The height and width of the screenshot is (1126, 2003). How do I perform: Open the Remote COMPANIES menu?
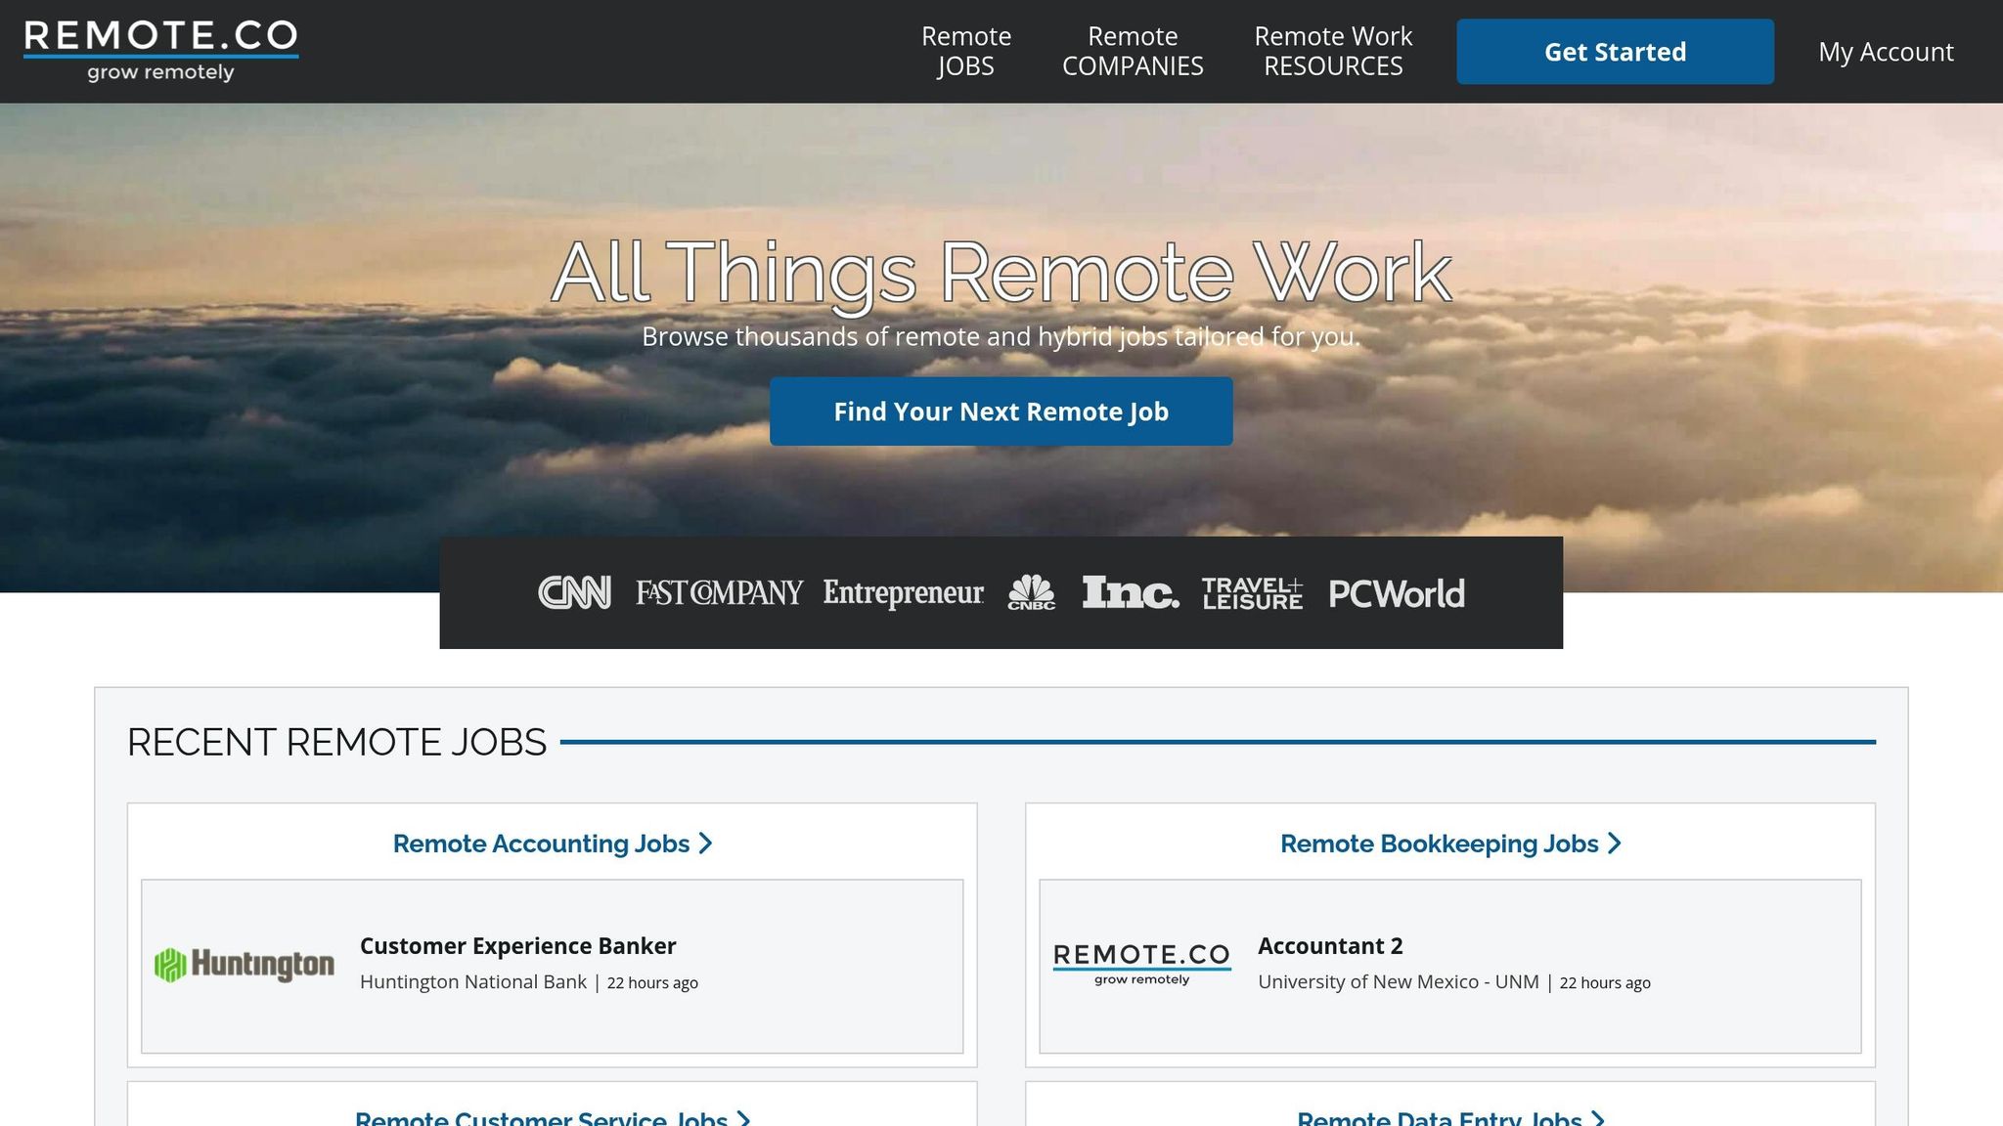click(x=1133, y=51)
